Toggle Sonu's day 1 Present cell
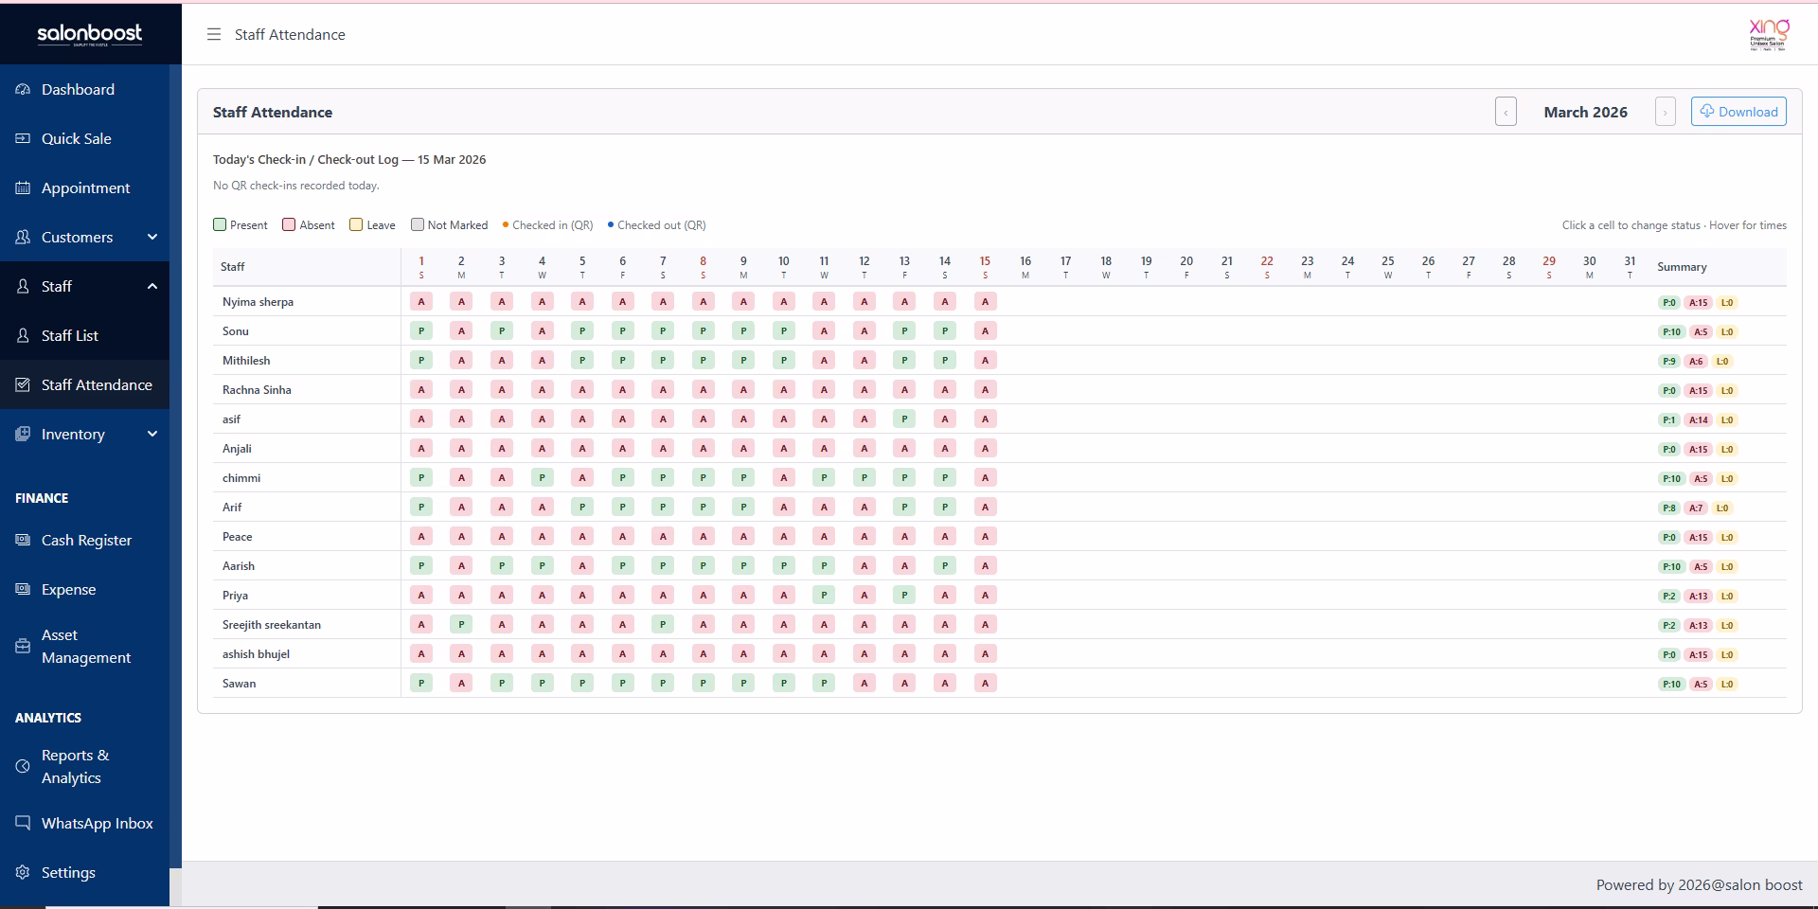The image size is (1818, 909). (421, 331)
